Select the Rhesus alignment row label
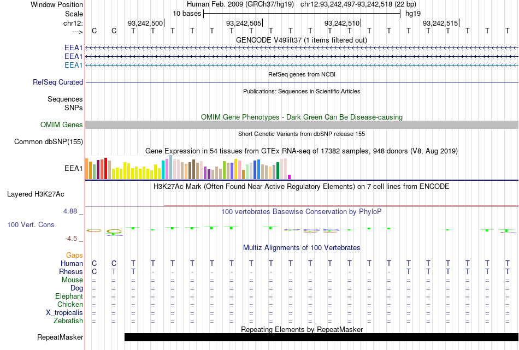 (71, 271)
